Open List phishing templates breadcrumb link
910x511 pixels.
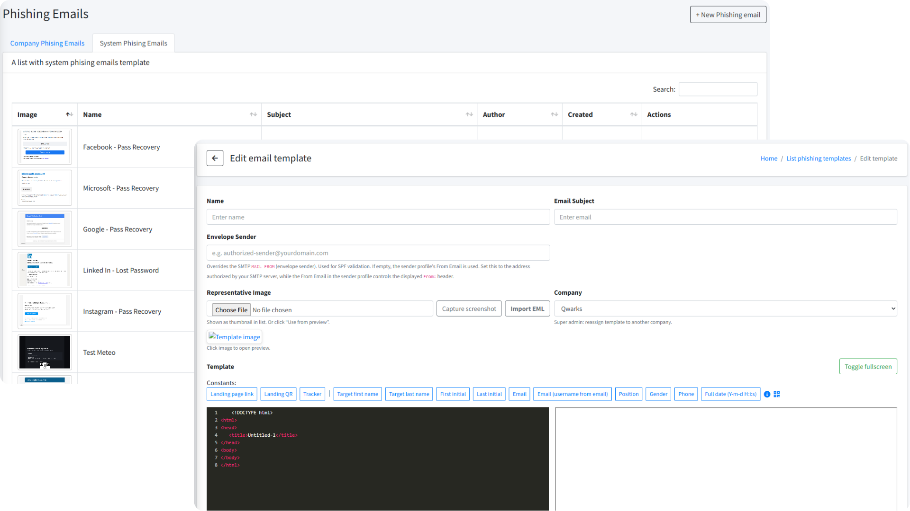click(x=819, y=159)
